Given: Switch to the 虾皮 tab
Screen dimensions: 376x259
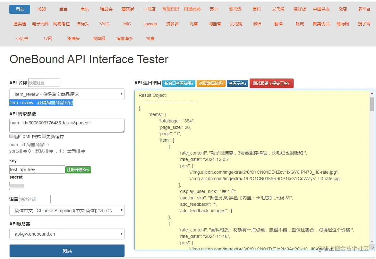Looking at the screenshot, I should (300, 24).
